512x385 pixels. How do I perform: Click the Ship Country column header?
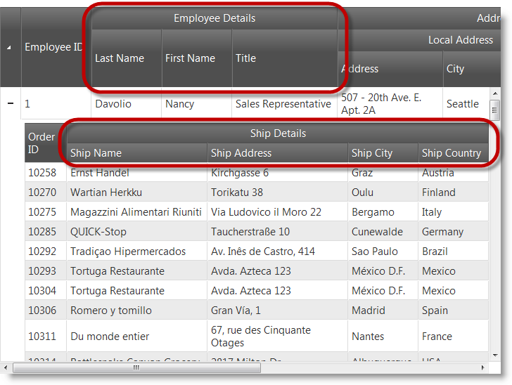coord(452,153)
